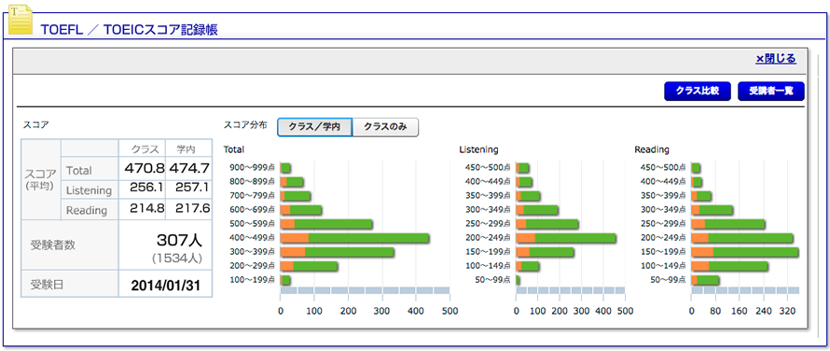This screenshot has height=351, width=830.
Task: Click the 307人 examinee count
Action: (x=179, y=240)
